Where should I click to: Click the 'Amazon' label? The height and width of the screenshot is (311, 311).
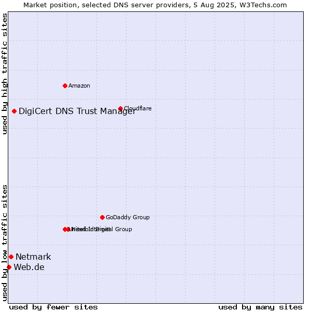(x=79, y=86)
